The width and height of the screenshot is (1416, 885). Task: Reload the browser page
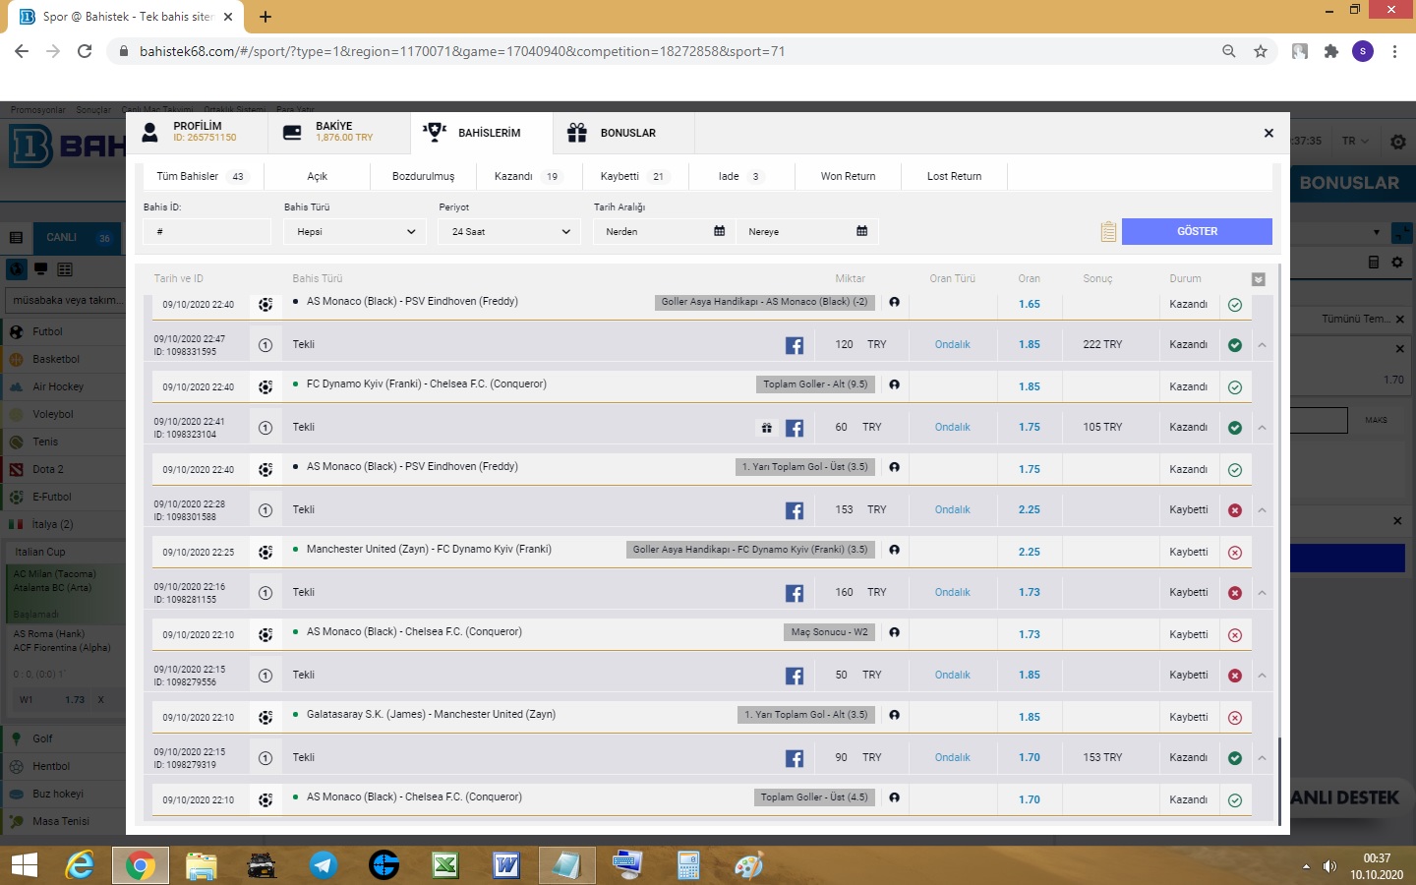(85, 51)
